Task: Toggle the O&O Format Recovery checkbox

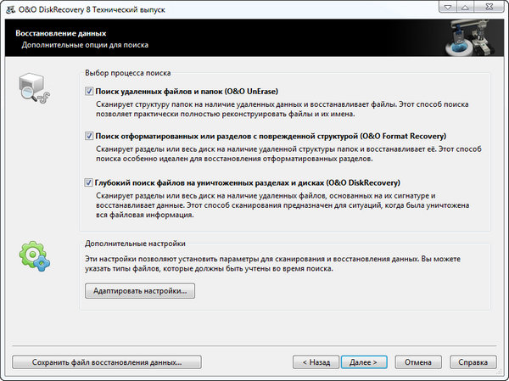Action: click(89, 136)
